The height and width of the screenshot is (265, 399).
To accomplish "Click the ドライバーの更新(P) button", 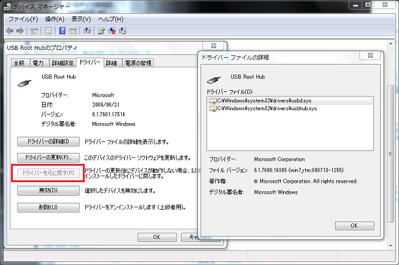I will click(x=48, y=158).
